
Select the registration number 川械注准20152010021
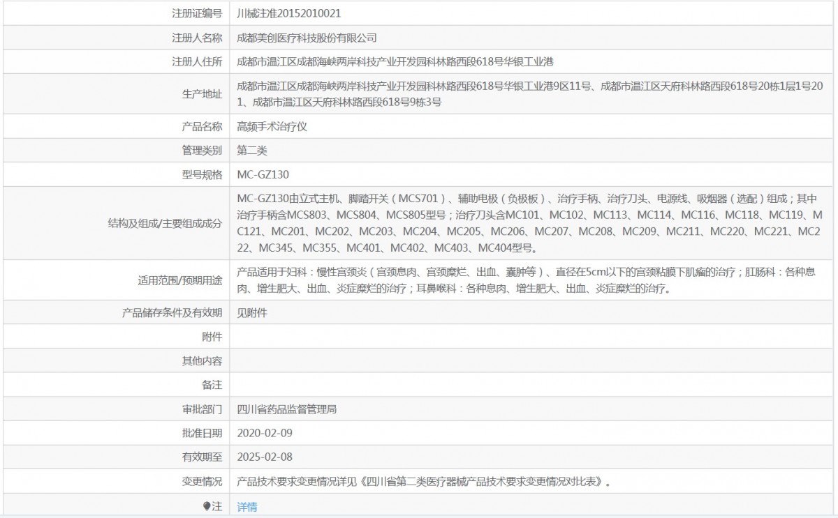[289, 13]
